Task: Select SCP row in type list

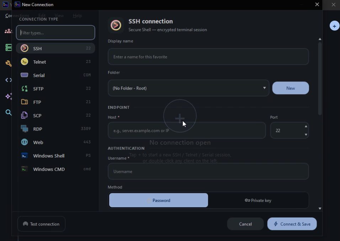Action: 55,115
